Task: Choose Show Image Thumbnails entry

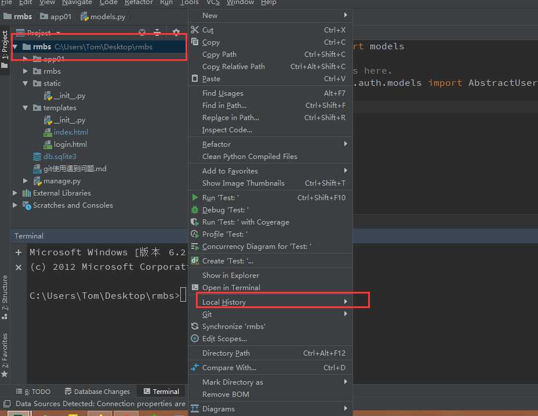Action: tap(270, 183)
